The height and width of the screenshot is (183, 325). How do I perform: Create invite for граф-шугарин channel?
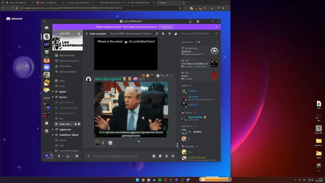pyautogui.click(x=76, y=124)
